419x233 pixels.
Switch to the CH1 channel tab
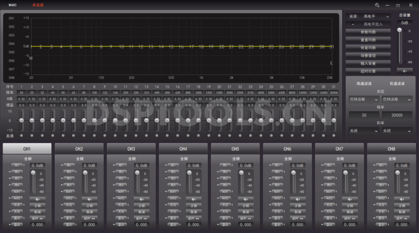pos(27,149)
